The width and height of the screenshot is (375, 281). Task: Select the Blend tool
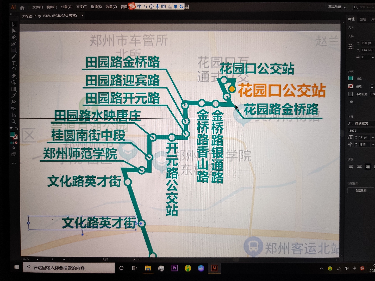[14, 108]
